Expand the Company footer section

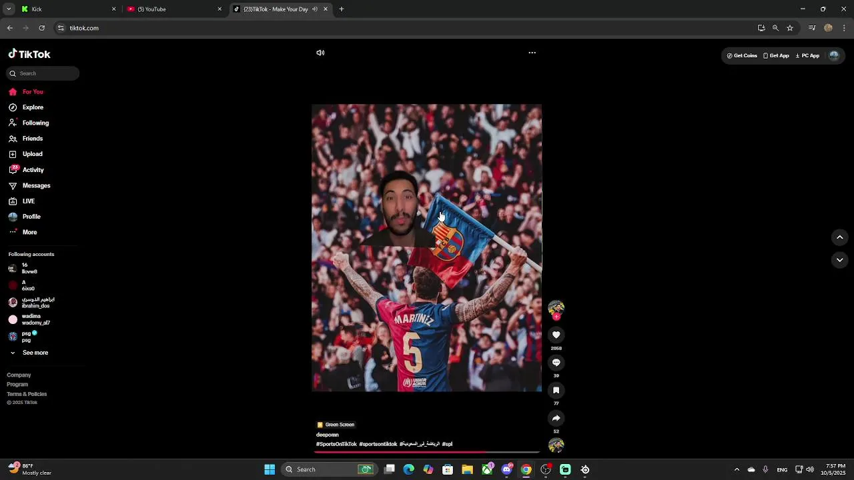point(19,375)
